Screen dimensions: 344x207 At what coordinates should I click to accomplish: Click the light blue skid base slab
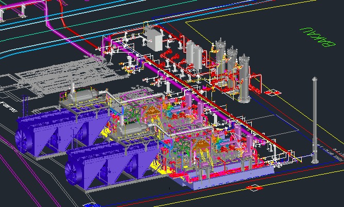click(x=227, y=178)
